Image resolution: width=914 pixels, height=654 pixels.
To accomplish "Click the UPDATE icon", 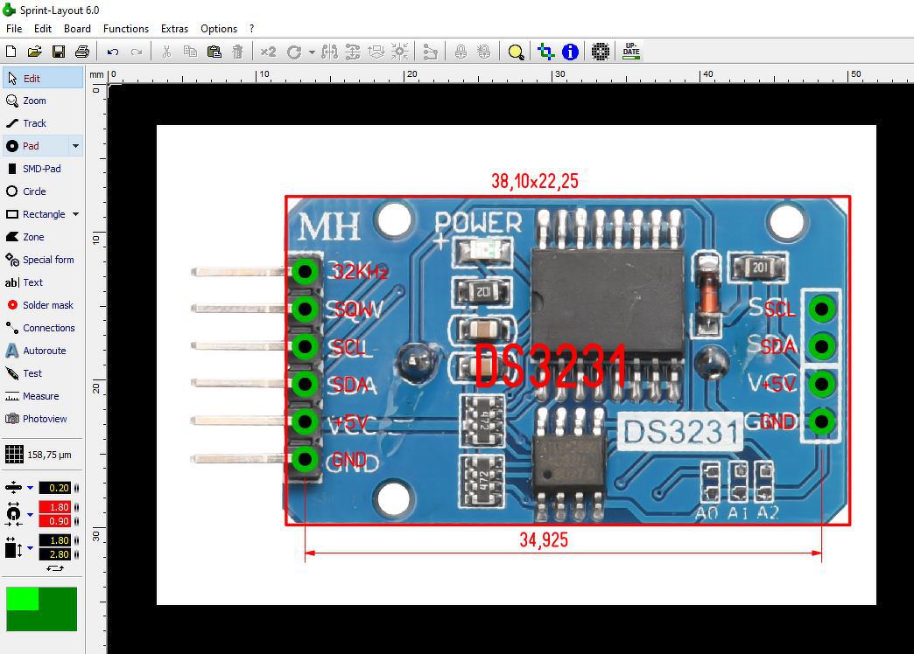I will (x=631, y=51).
